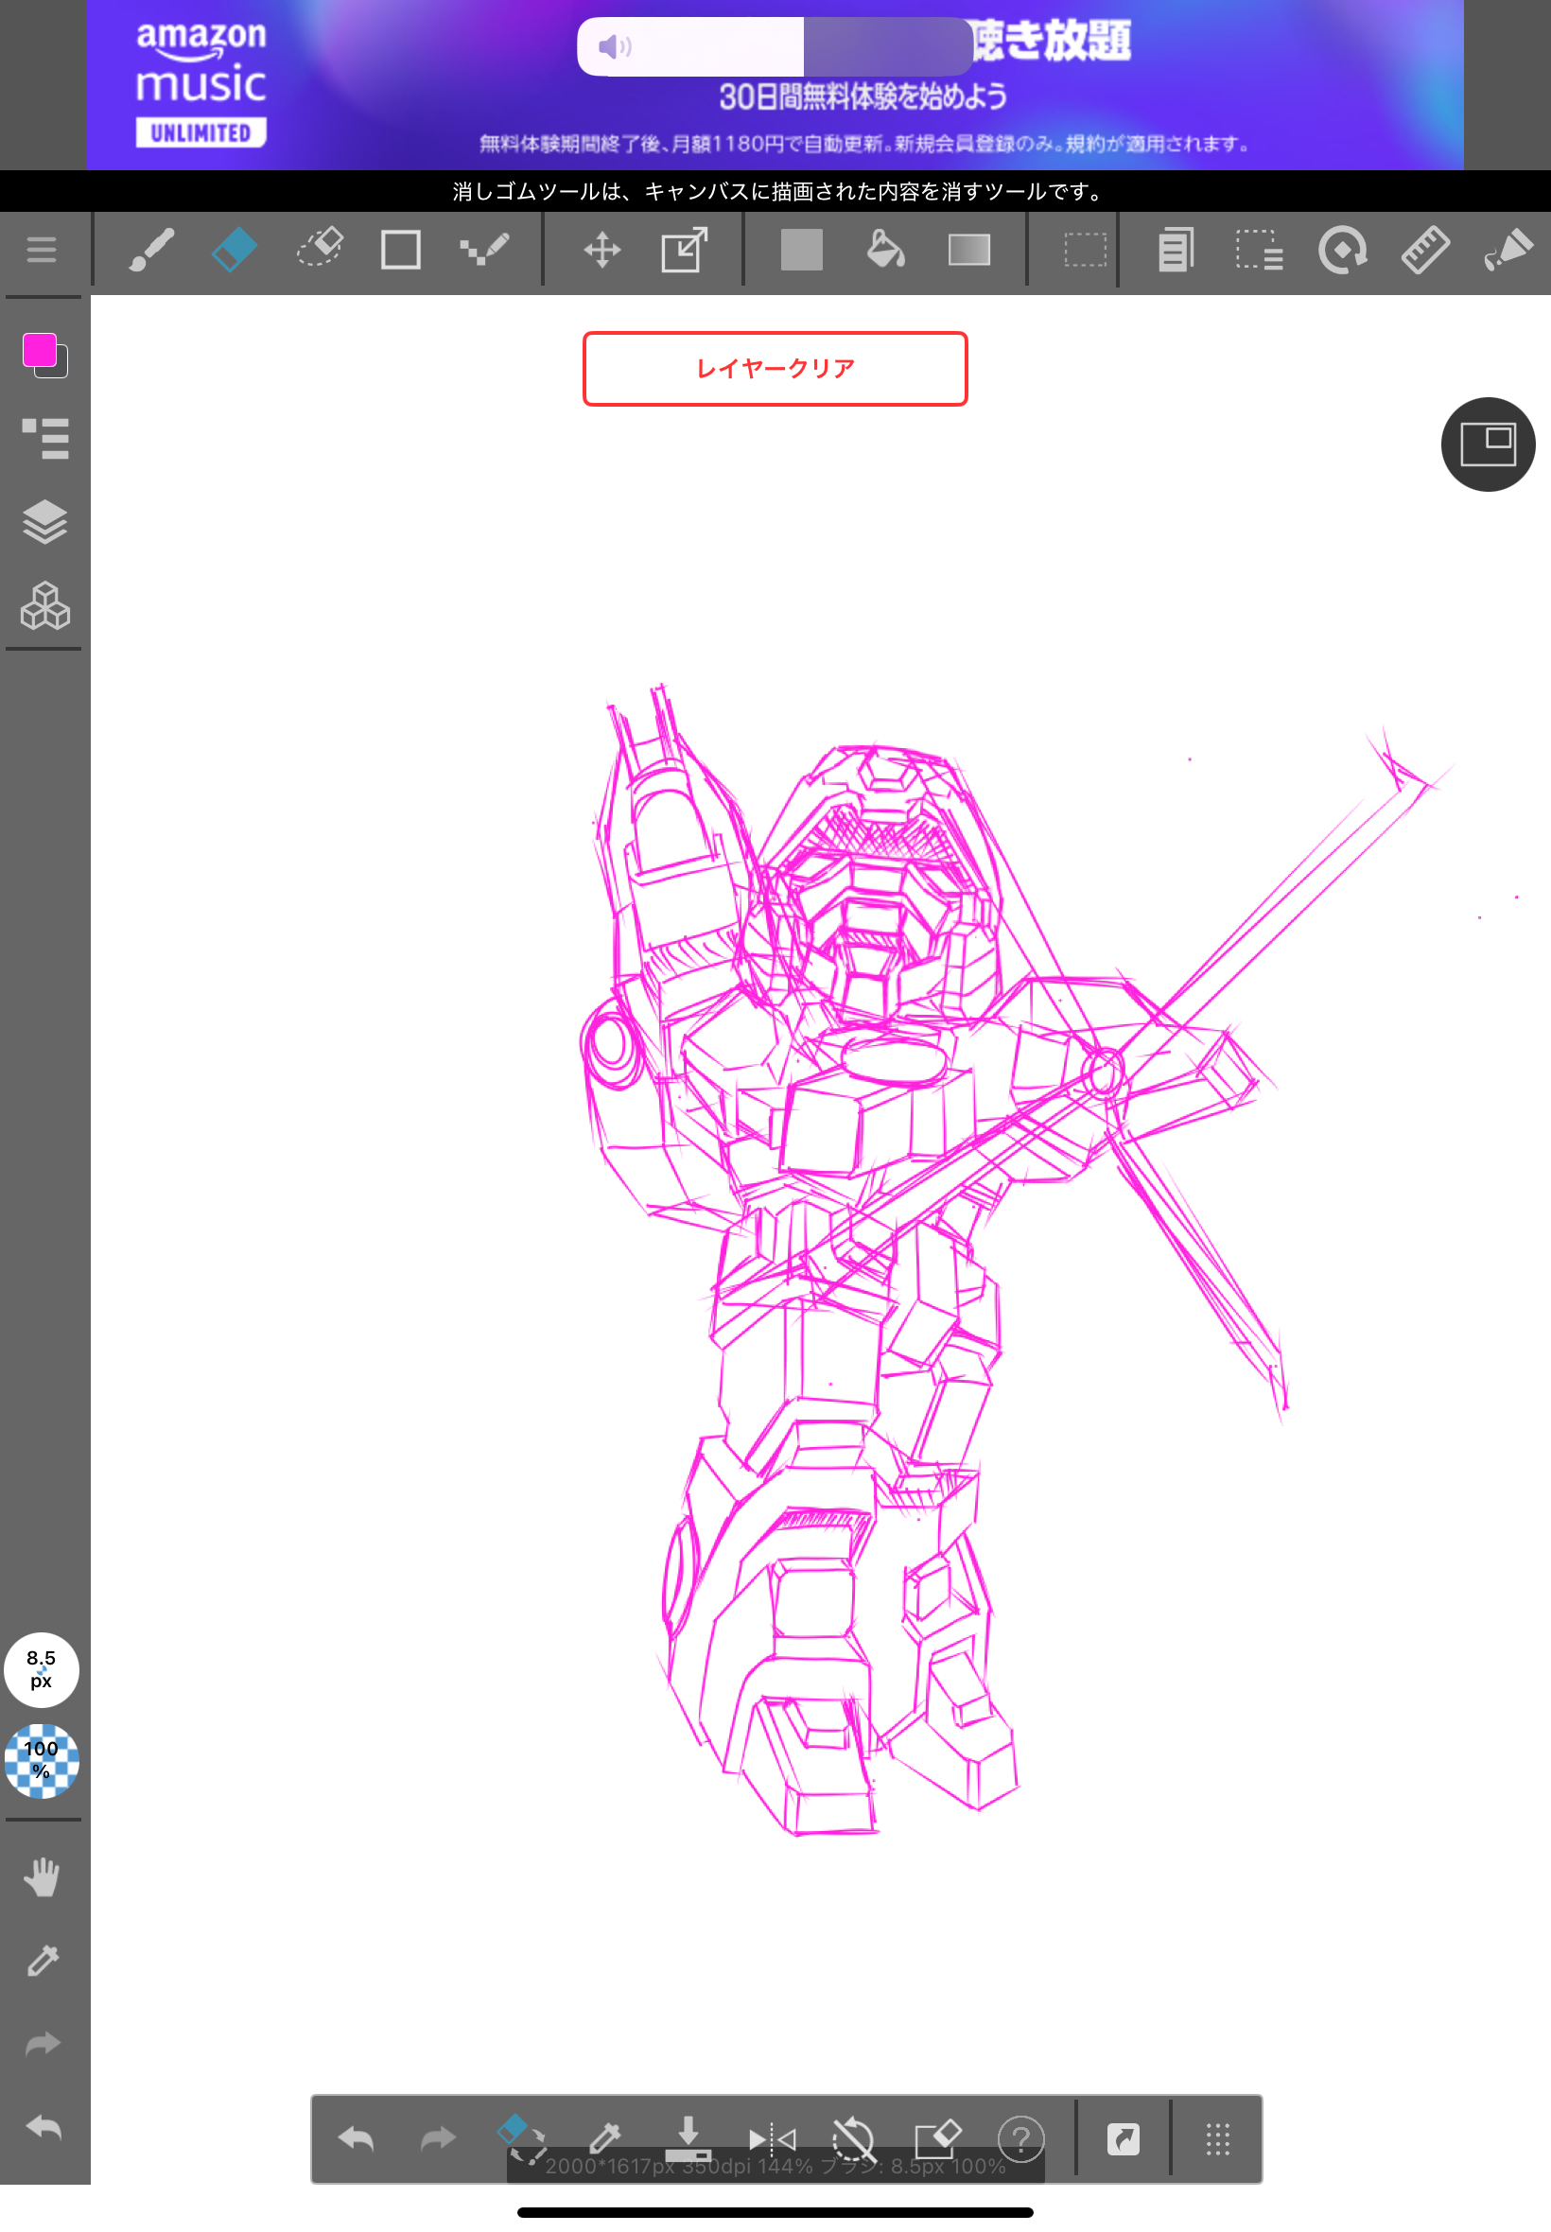Choose the Gradient tool
Screen dimensions: 1551x2232
coord(968,251)
